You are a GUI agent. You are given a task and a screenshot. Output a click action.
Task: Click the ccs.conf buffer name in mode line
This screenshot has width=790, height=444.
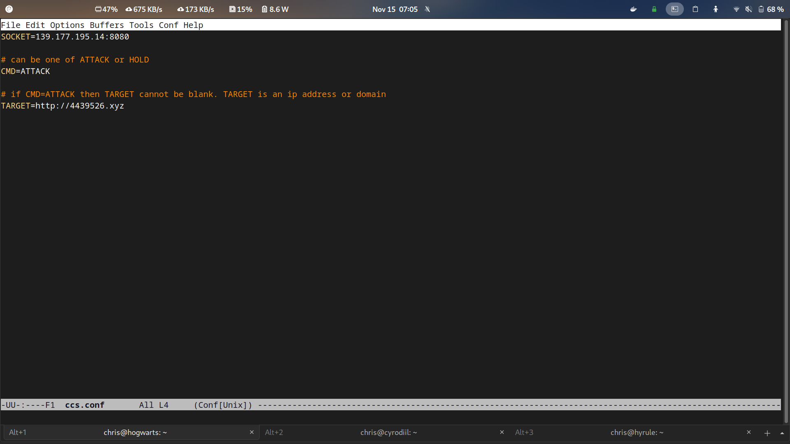coord(85,405)
